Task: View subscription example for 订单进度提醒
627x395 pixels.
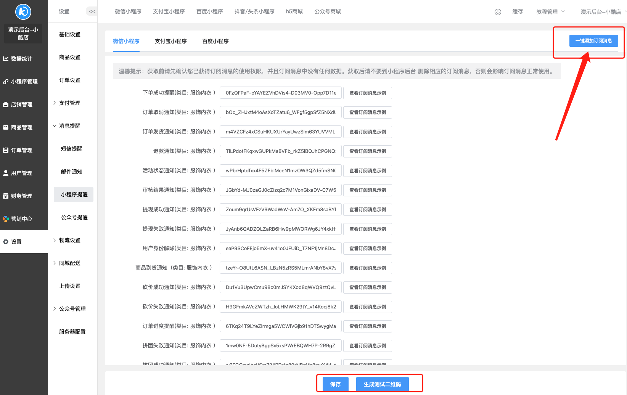Action: 368,326
